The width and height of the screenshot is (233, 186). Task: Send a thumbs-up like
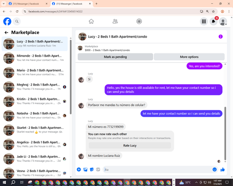[x=223, y=169]
